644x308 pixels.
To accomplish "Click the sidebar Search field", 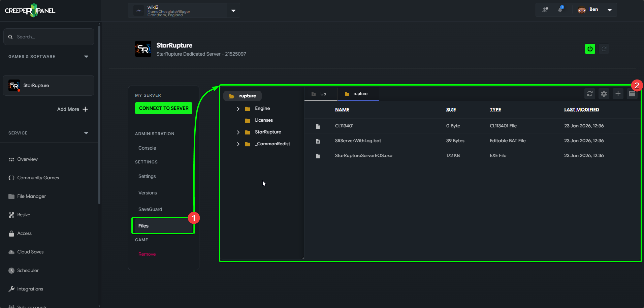I will [49, 37].
